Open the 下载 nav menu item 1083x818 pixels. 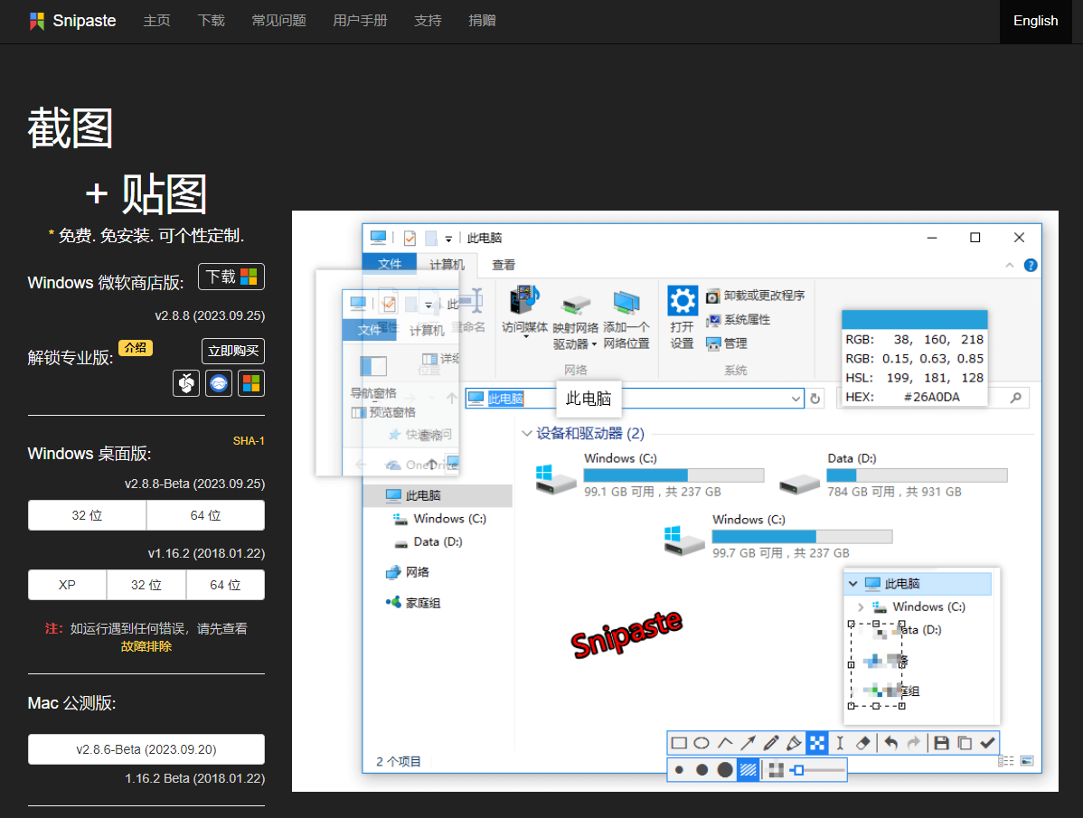(x=212, y=21)
